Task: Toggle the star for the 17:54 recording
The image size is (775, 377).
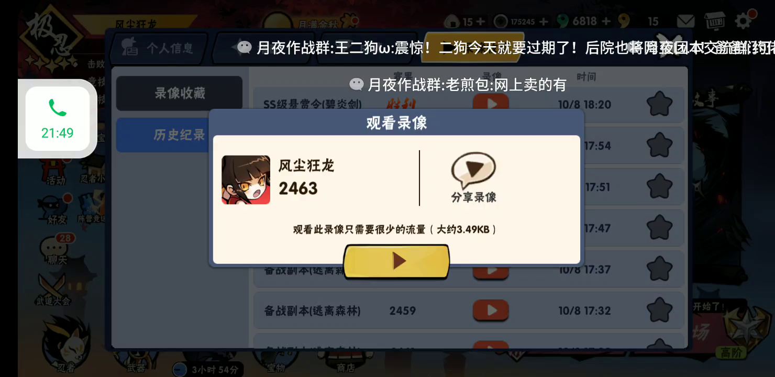Action: click(659, 145)
